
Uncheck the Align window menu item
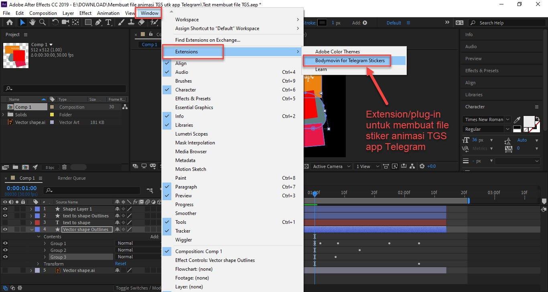232,63
